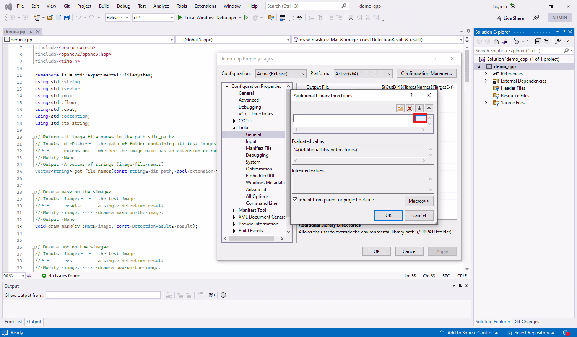Show all files in Solution Explorer
Screen dimensions: 577x337
click(546, 41)
